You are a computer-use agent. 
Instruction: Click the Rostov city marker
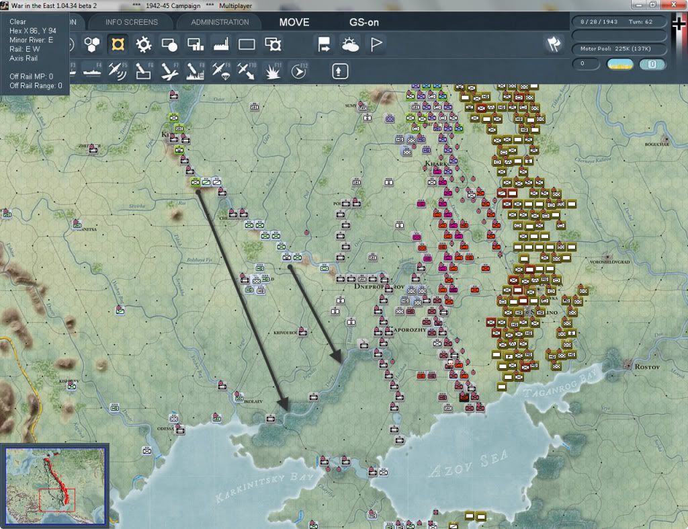628,365
